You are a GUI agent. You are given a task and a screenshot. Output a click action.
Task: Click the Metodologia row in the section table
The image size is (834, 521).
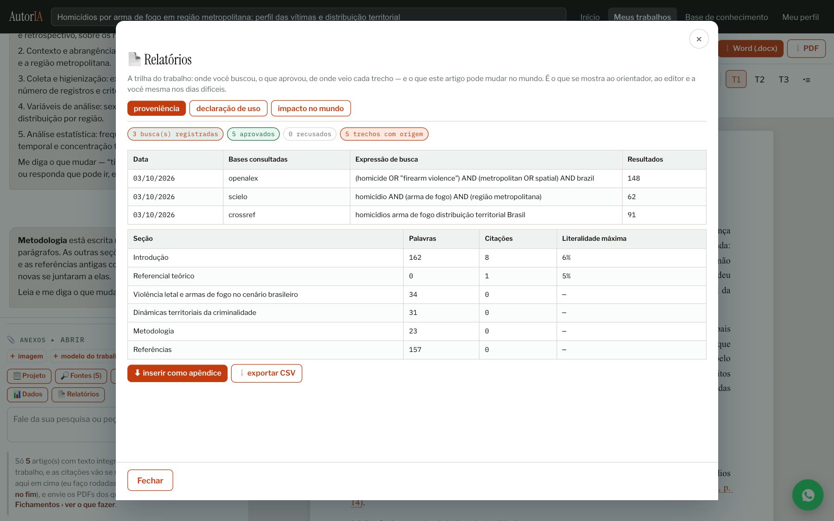coord(417,331)
